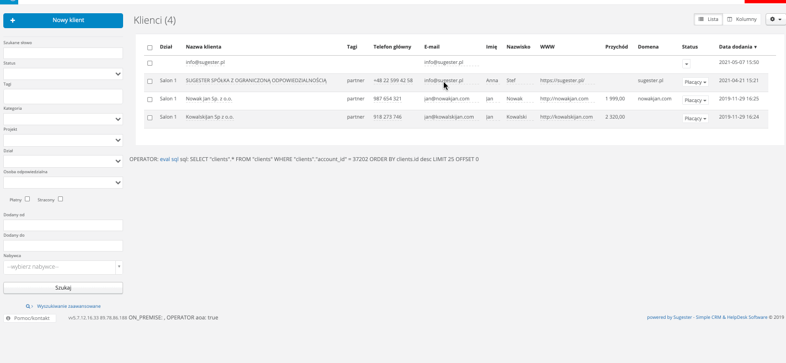Click the magnifier icon beside advanced search

pos(28,306)
